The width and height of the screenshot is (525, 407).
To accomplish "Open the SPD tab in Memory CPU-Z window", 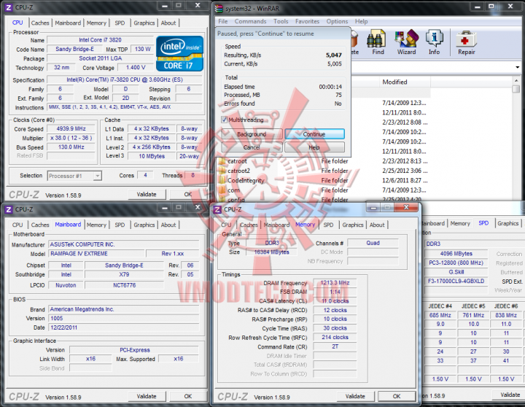I will pos(328,225).
